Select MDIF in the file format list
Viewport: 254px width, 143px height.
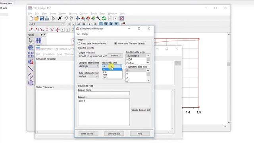point(136,60)
